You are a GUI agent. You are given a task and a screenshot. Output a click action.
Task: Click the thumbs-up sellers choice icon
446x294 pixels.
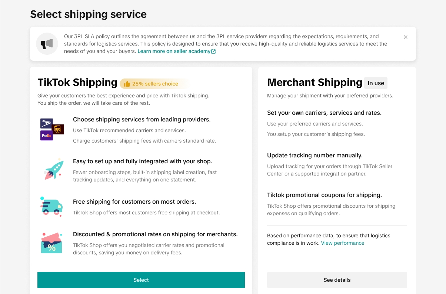[127, 84]
